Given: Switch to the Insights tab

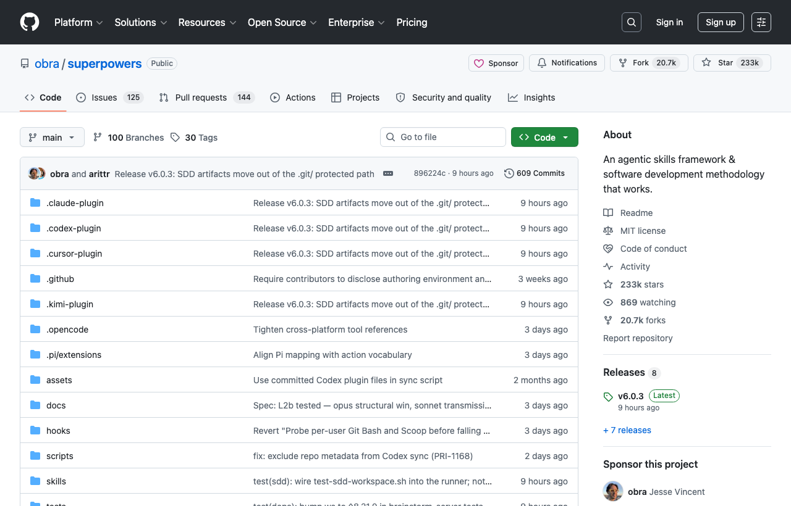Looking at the screenshot, I should coord(531,97).
